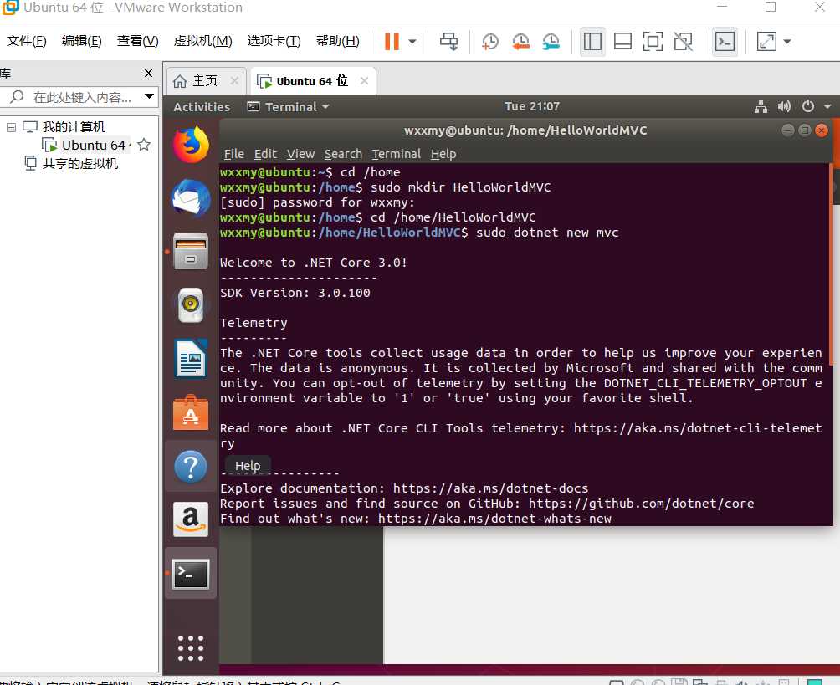Launch Rhythmbox from the dock

point(191,304)
